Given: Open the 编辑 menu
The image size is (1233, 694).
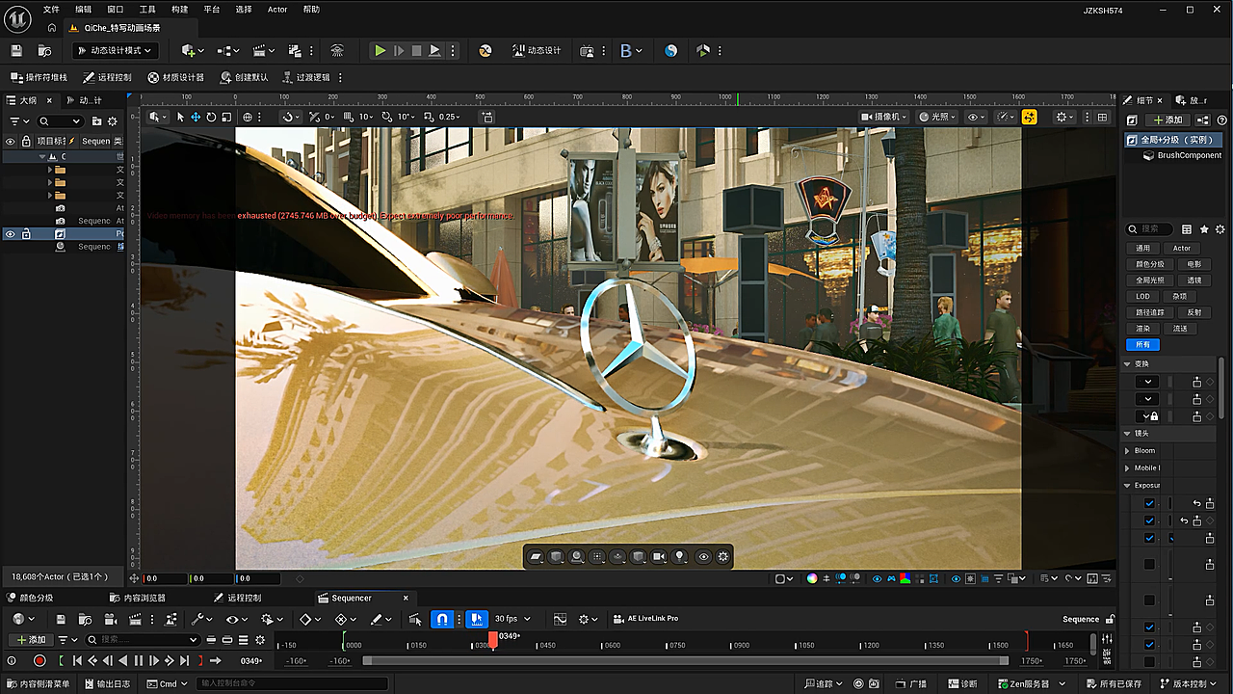Looking at the screenshot, I should 84,10.
